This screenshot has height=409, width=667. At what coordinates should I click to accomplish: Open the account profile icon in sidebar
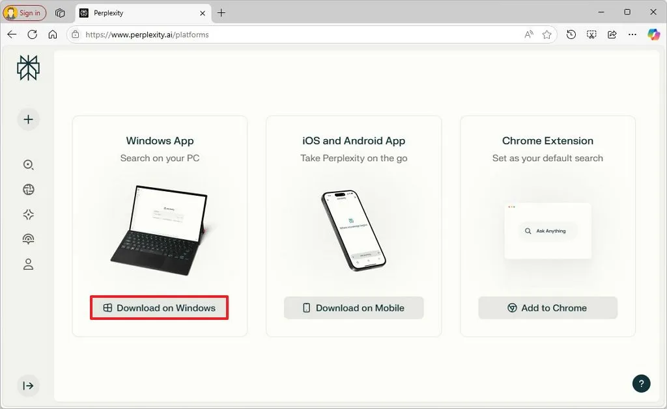pyautogui.click(x=28, y=264)
